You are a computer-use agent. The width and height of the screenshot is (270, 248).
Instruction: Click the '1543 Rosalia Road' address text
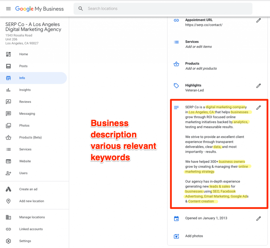tap(19, 35)
